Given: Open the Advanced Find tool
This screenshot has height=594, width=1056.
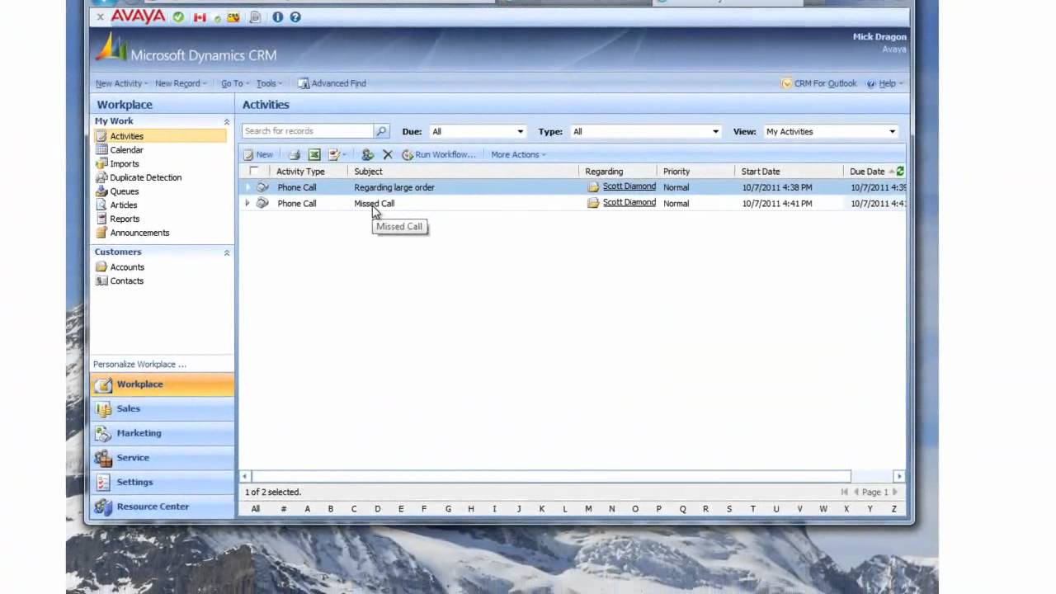Looking at the screenshot, I should coord(332,83).
